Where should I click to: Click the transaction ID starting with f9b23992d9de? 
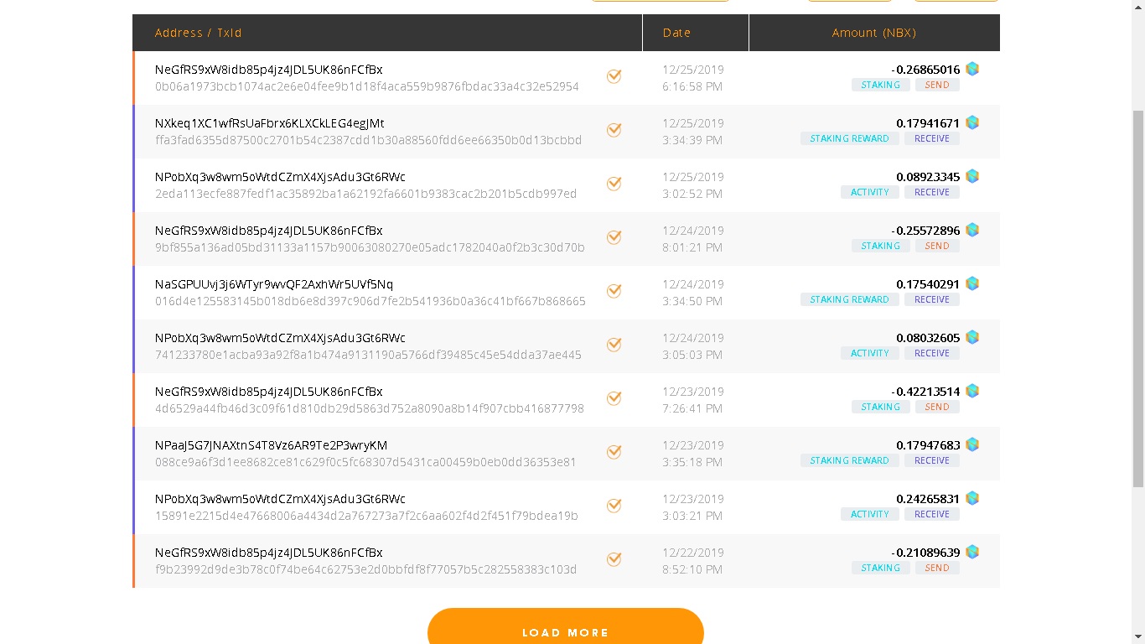[x=366, y=569]
